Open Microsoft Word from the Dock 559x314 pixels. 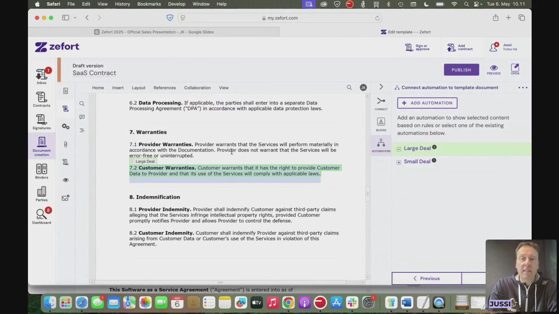(x=407, y=303)
